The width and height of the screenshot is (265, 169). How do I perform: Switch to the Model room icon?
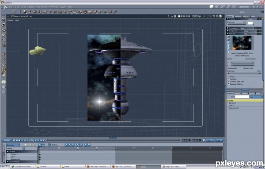point(217,7)
